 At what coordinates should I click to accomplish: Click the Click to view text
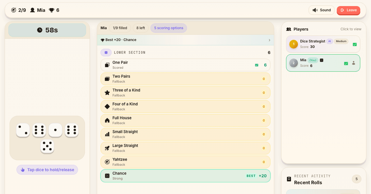(351, 29)
